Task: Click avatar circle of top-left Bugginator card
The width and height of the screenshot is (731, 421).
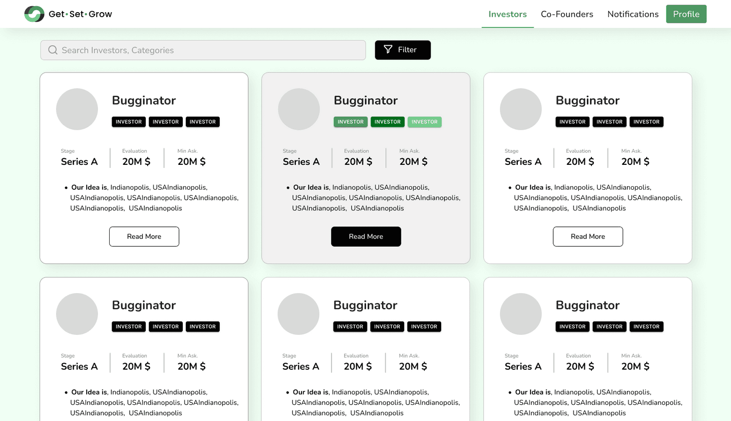Action: click(x=77, y=109)
